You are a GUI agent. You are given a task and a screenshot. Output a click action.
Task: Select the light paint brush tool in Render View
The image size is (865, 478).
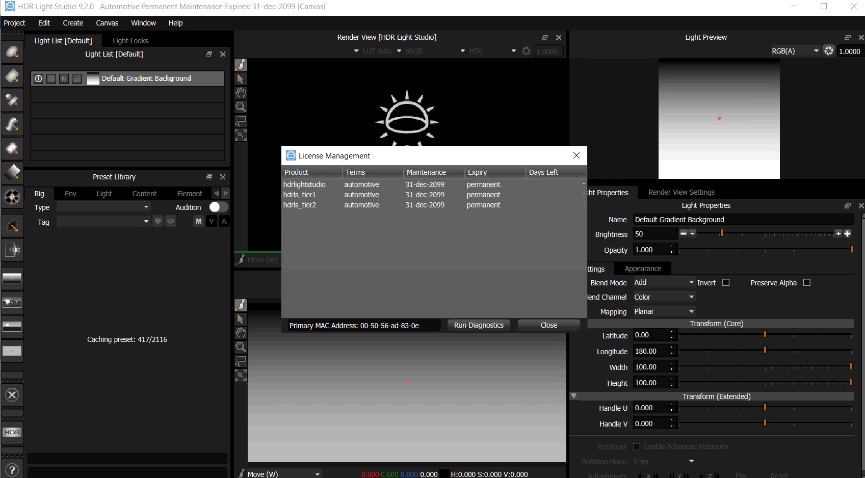point(241,65)
